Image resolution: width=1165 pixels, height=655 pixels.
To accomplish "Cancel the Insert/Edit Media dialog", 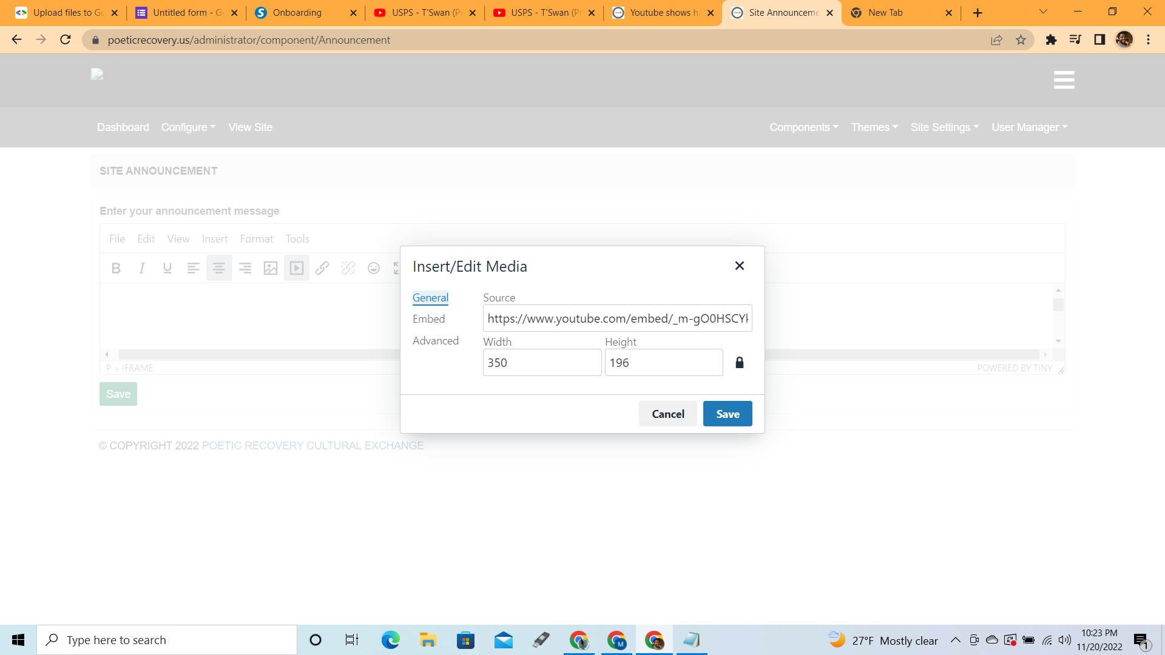I will (667, 414).
